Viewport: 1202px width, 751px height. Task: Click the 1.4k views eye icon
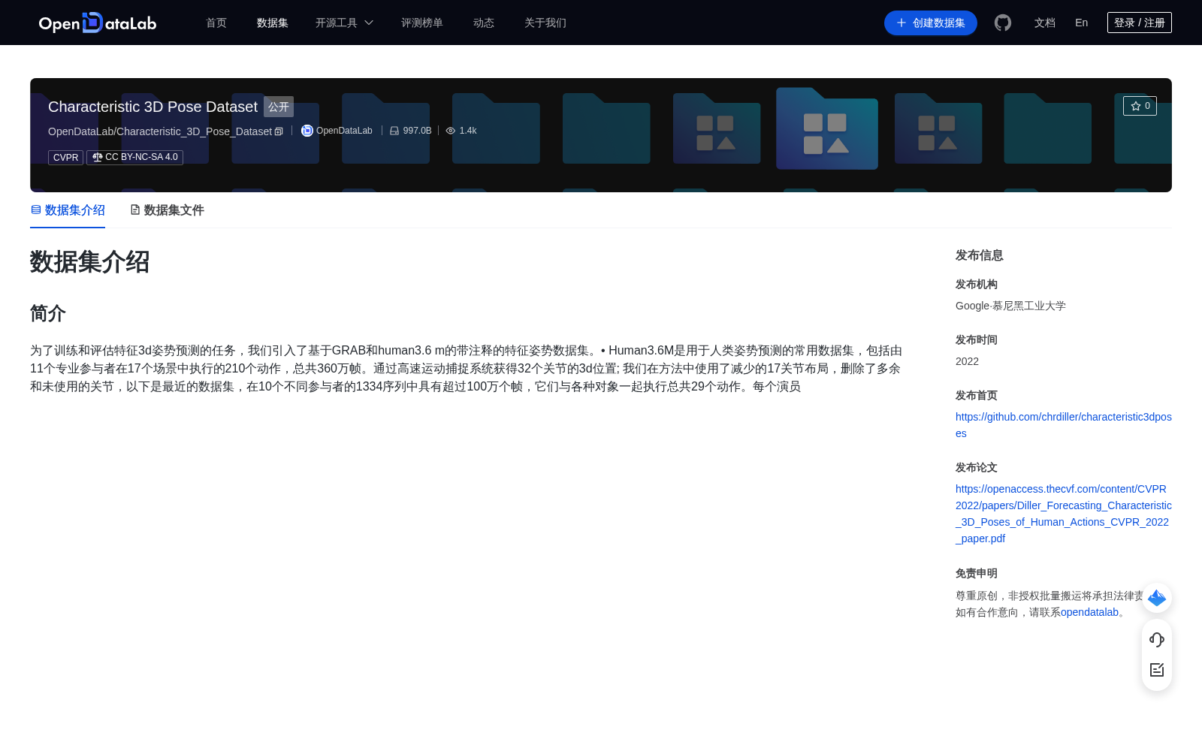click(x=451, y=131)
